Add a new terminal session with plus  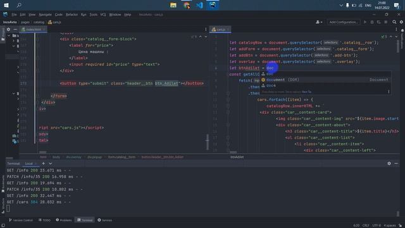(44, 163)
